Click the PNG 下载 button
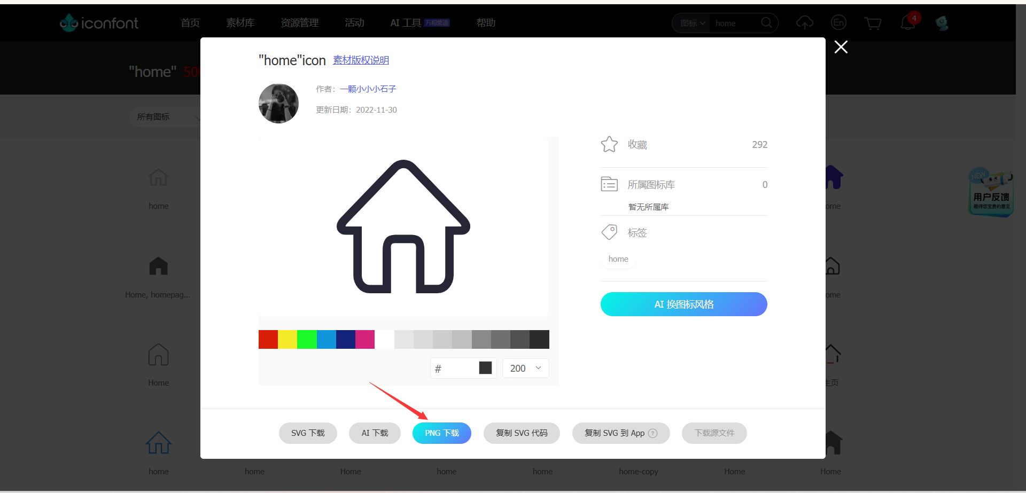1026x493 pixels. click(x=442, y=433)
